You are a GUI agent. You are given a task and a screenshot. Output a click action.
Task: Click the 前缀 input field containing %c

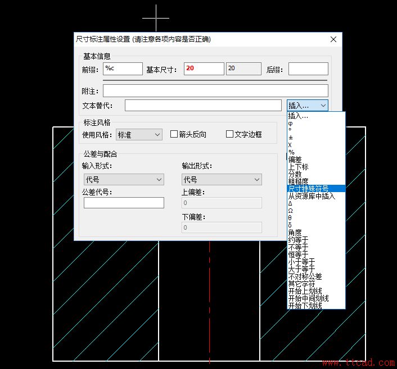click(123, 69)
